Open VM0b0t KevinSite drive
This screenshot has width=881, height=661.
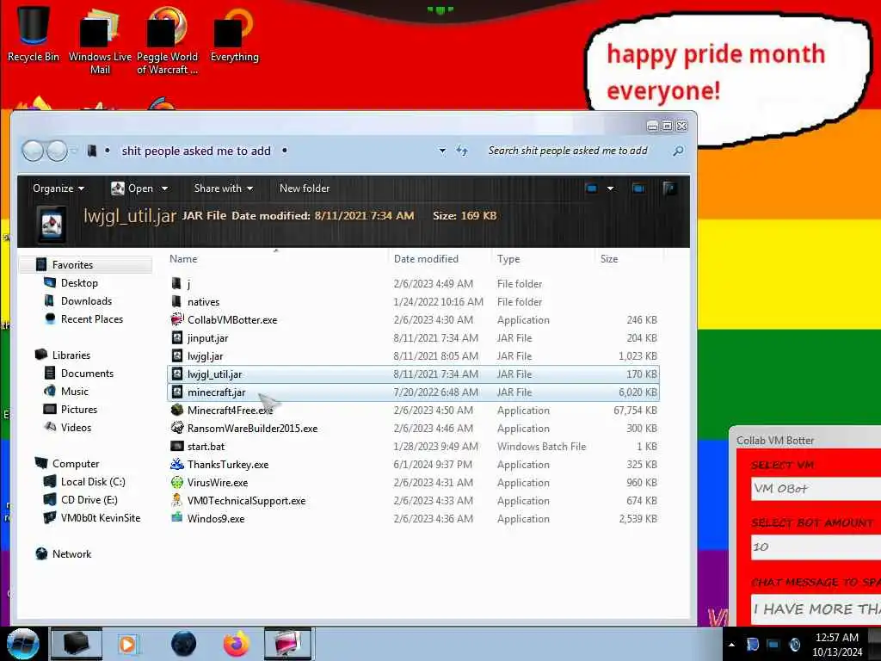click(x=101, y=517)
